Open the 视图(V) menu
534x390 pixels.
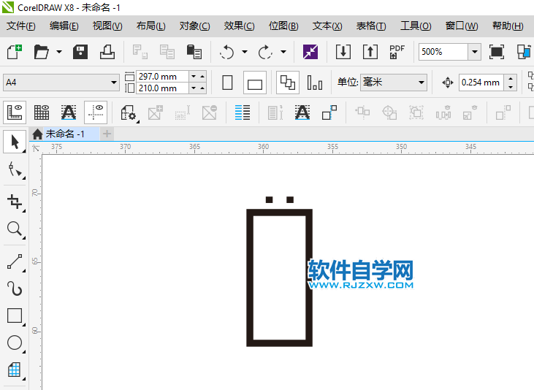click(107, 26)
